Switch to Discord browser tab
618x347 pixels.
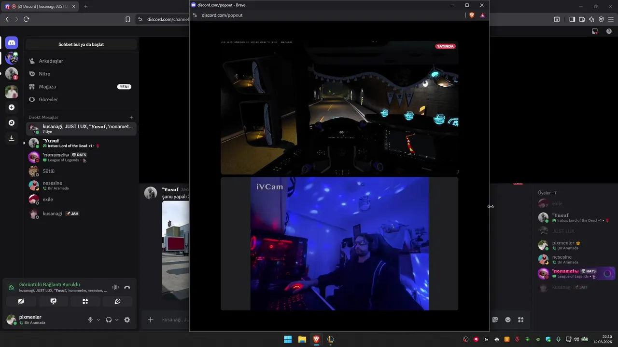(41, 7)
